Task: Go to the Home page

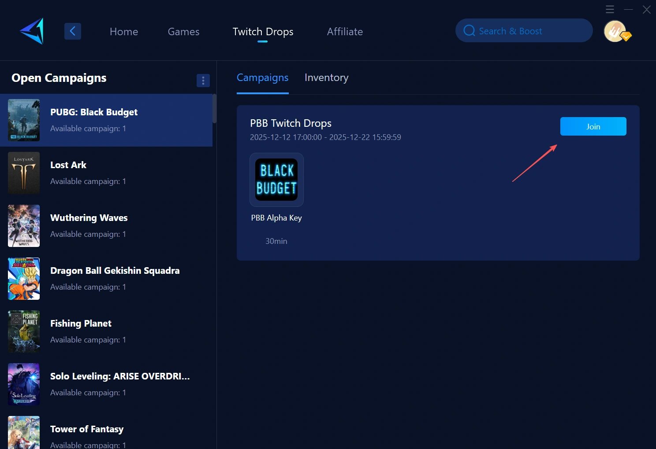Action: pos(124,32)
